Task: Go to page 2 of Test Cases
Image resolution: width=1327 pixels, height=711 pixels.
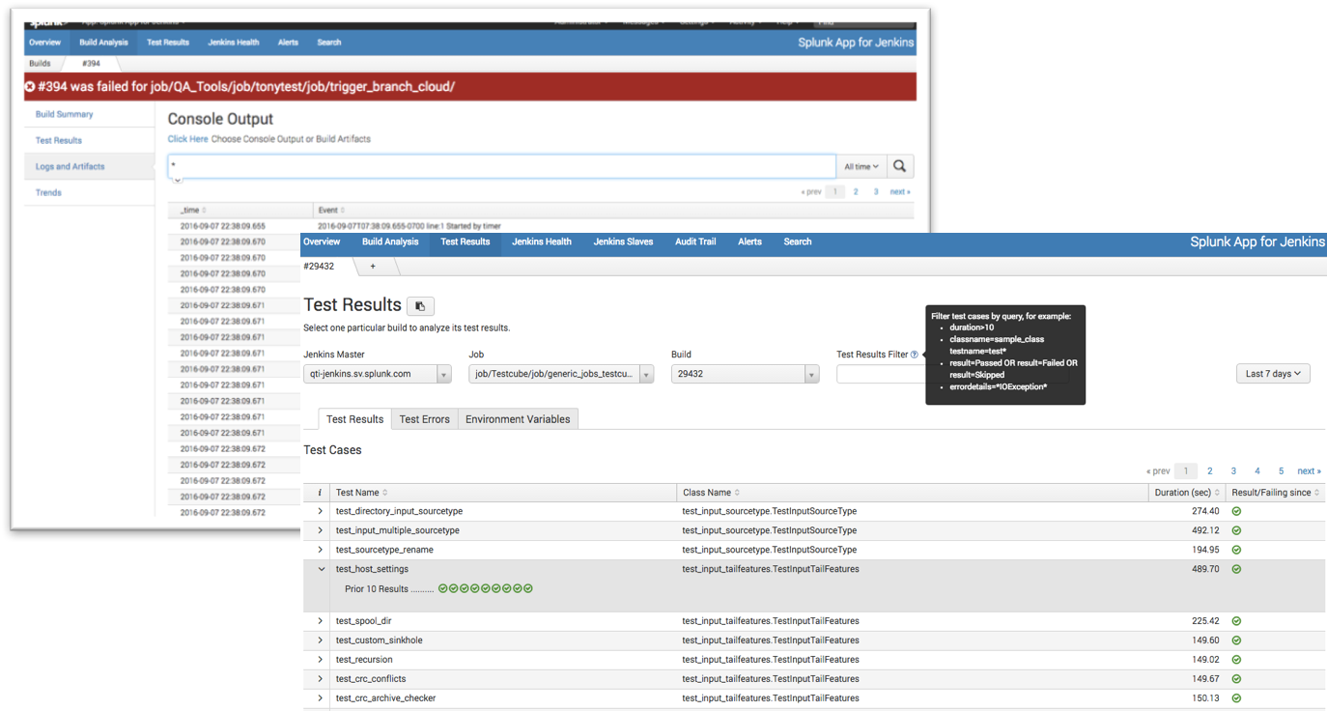Action: click(1209, 471)
